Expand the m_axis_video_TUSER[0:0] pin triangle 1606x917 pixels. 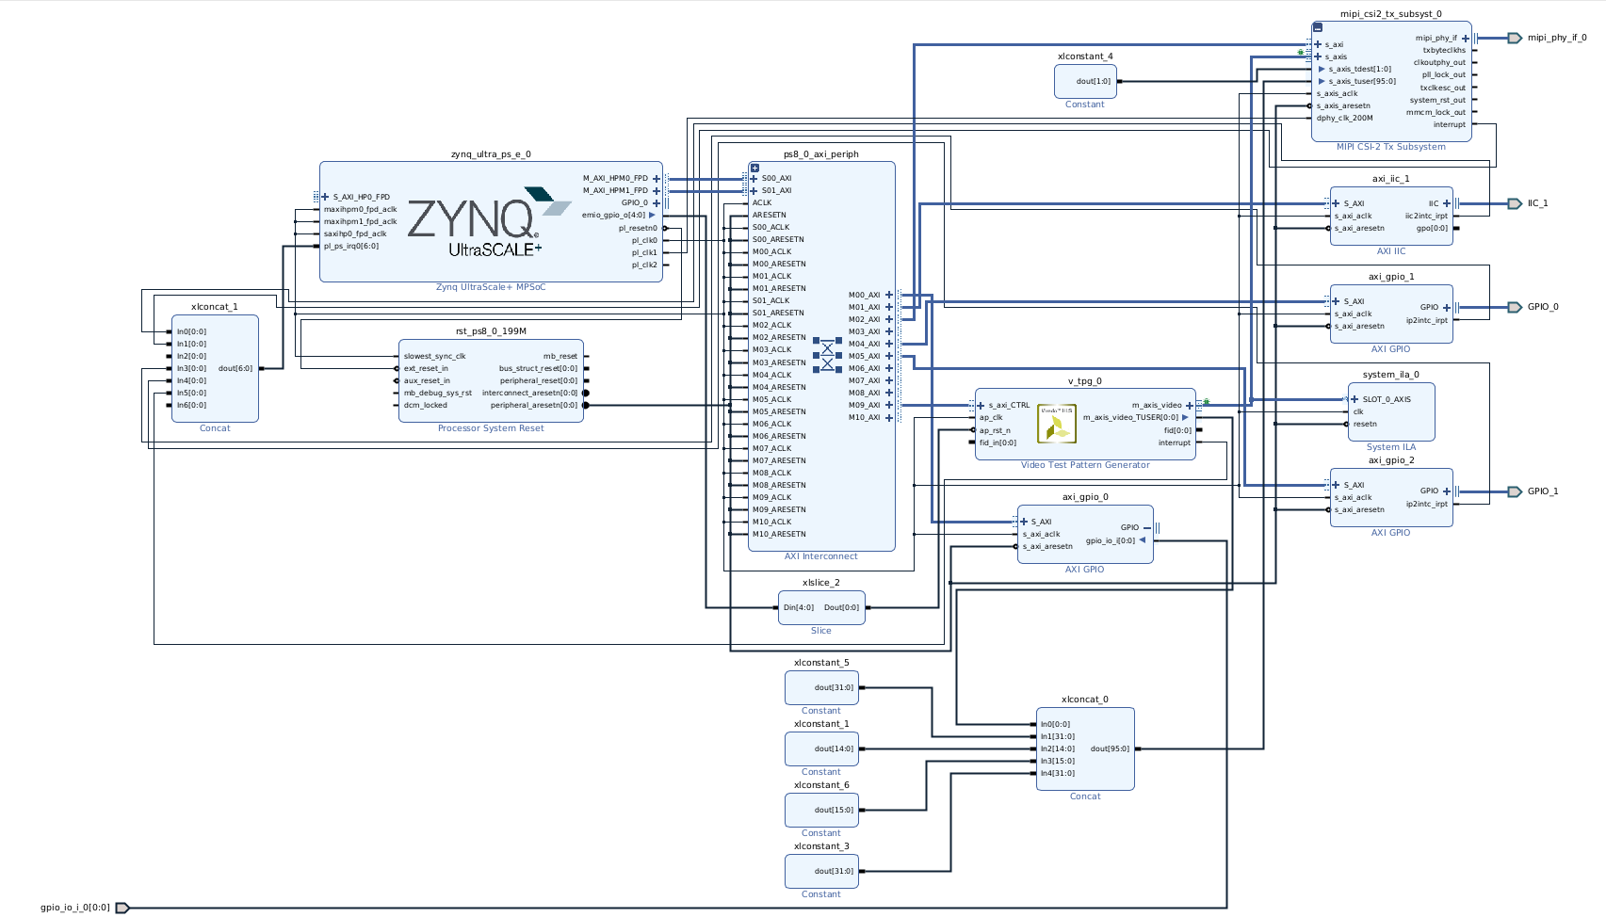pos(1185,417)
